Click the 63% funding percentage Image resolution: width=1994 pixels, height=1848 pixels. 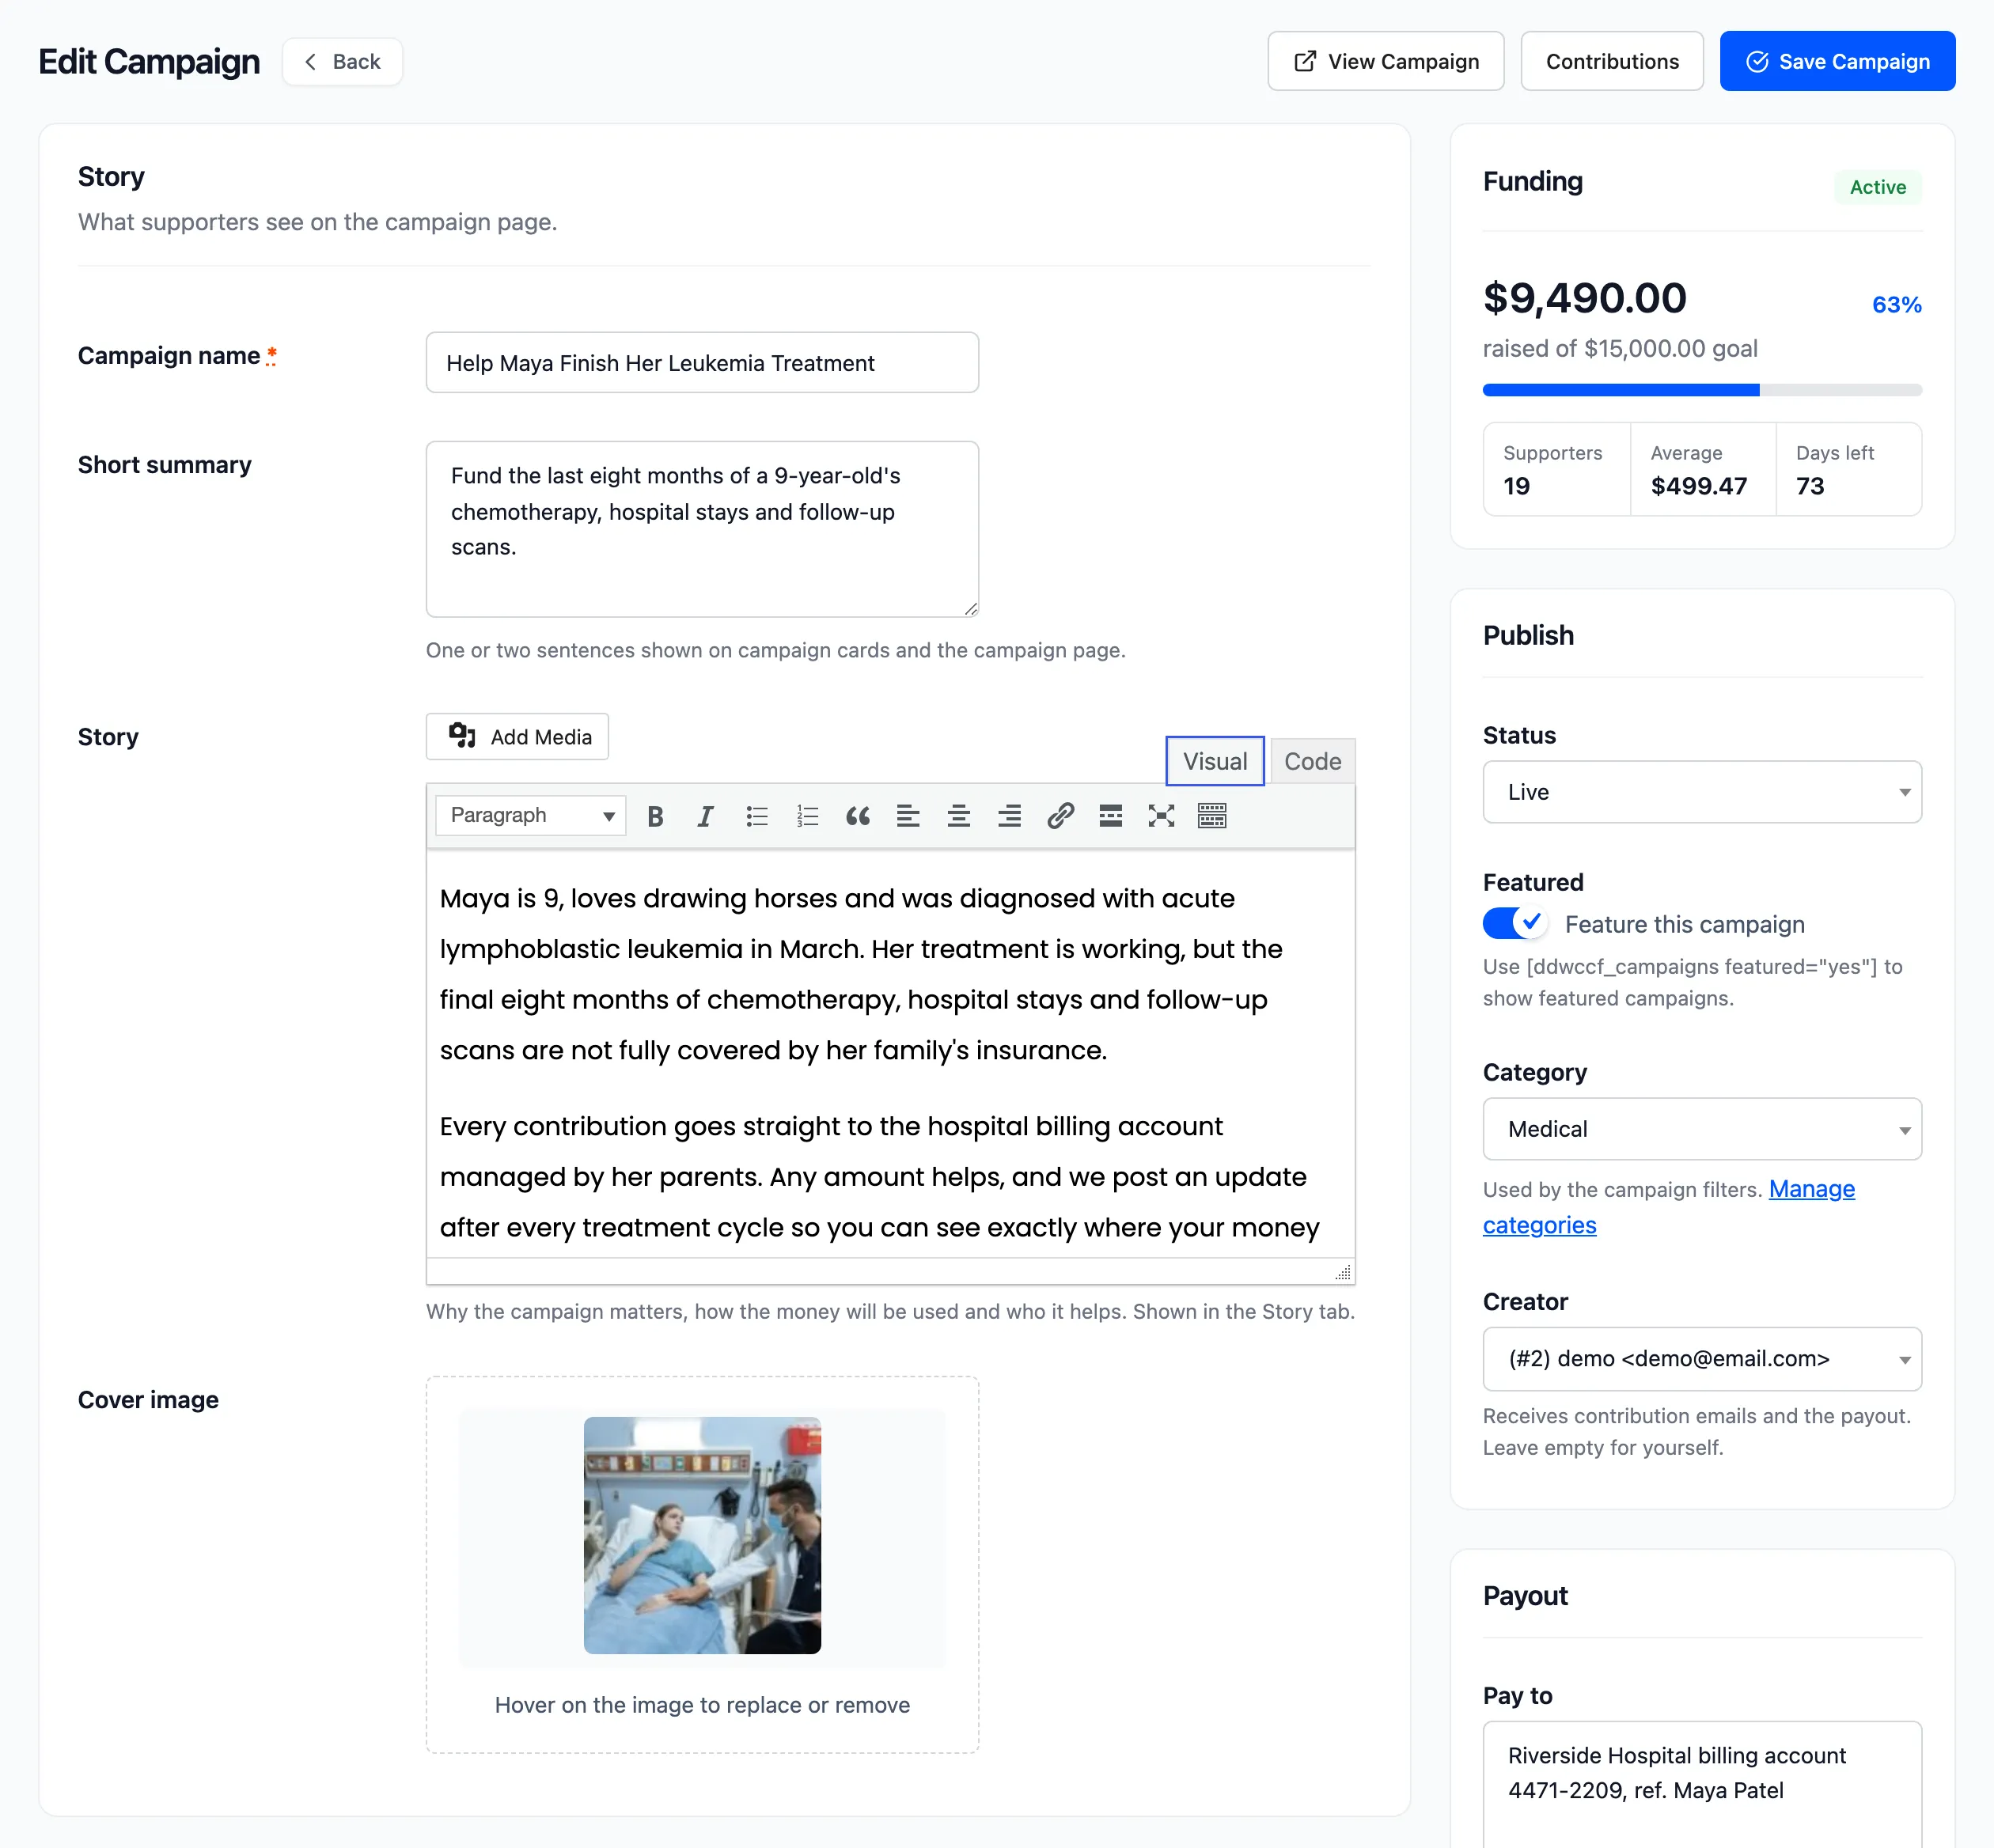pos(1896,305)
